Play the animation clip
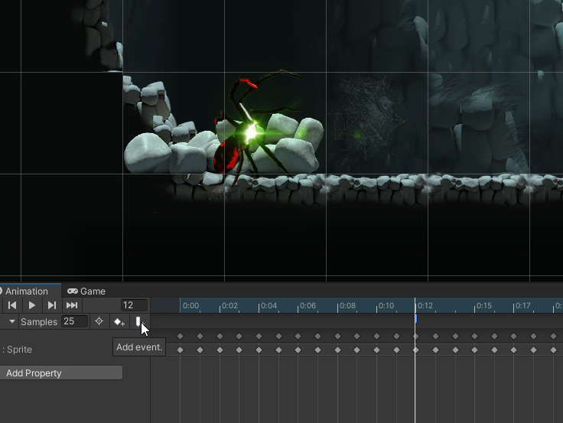Screen dimensions: 563x423 (32, 305)
